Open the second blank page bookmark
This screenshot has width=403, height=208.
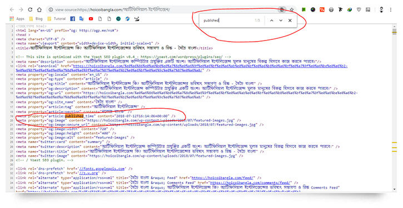(x=110, y=19)
